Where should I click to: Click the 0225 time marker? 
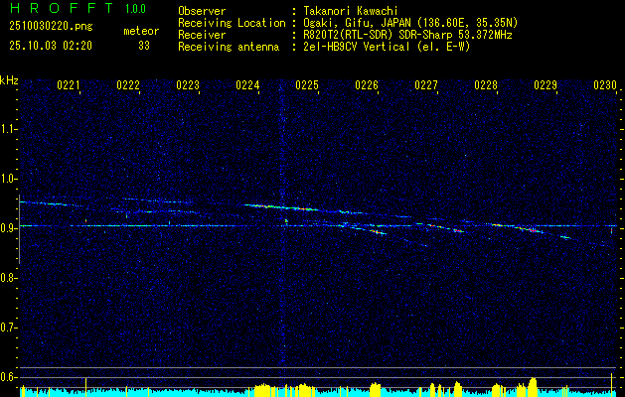pos(307,85)
